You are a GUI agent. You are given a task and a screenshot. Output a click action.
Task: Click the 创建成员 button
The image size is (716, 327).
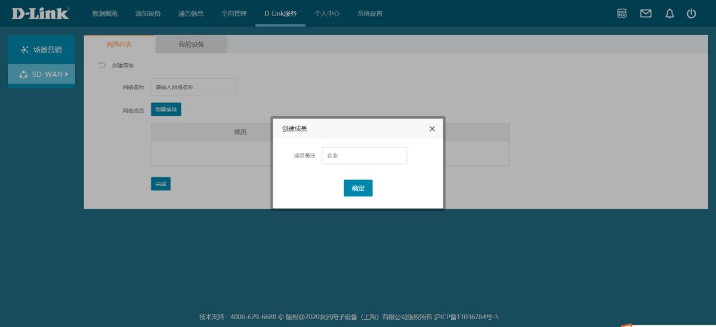(x=166, y=109)
